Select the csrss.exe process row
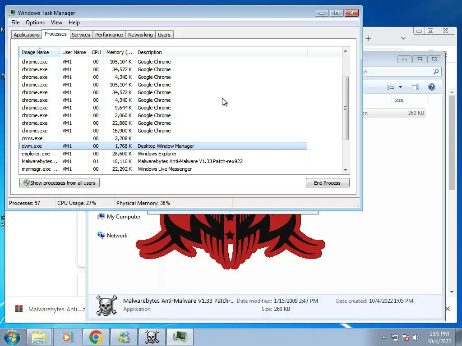The image size is (462, 346). [x=163, y=138]
